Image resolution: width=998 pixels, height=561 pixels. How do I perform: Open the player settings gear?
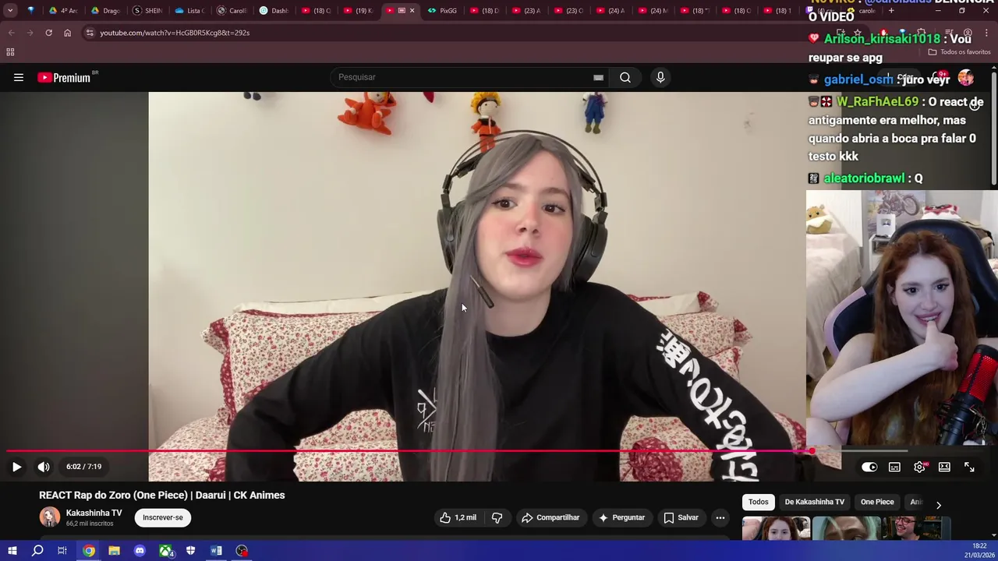[919, 467]
